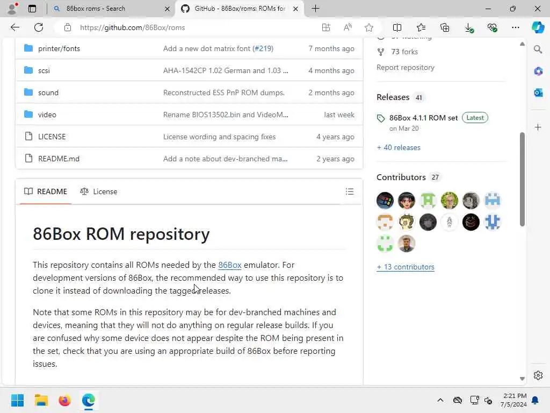550x413 pixels.
Task: Open the sidebar Search icon
Action: [538, 49]
